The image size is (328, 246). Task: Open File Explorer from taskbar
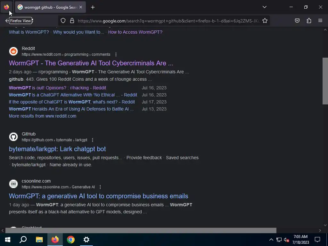pos(39,240)
